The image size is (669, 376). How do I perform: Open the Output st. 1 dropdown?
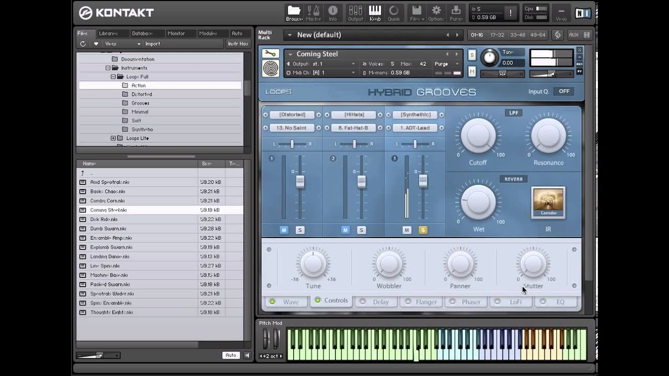click(320, 64)
